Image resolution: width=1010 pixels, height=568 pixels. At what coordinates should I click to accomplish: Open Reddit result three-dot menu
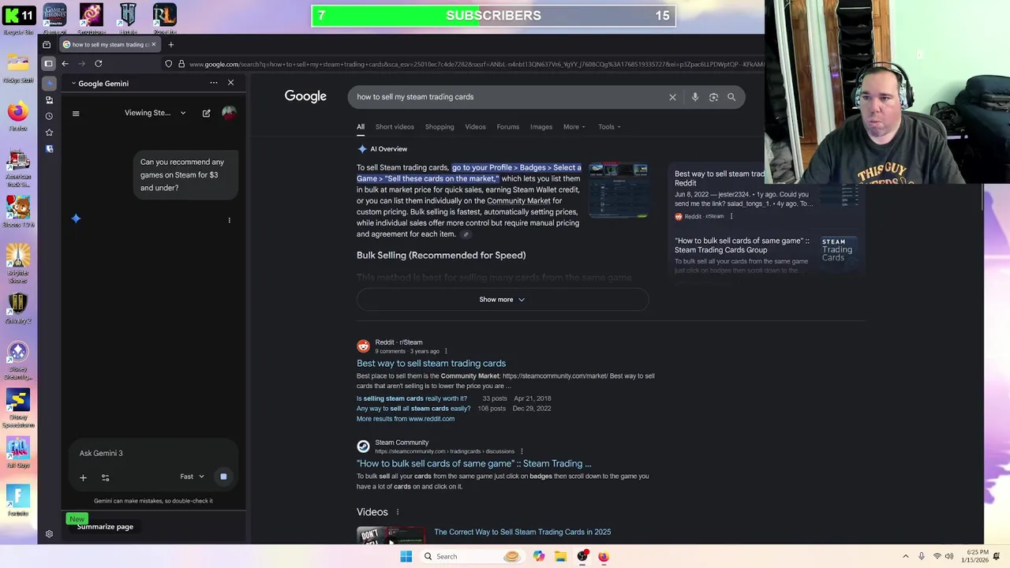pyautogui.click(x=446, y=351)
